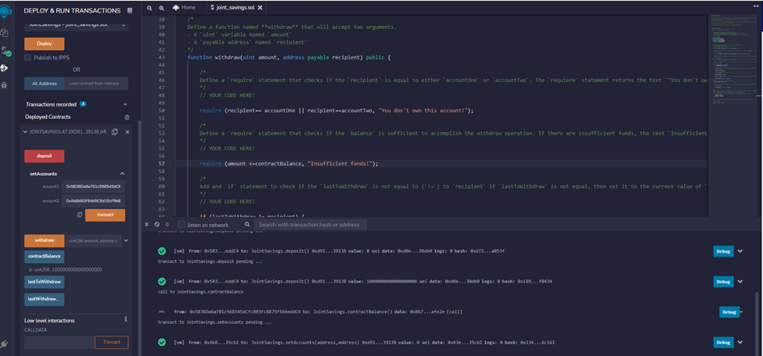Image resolution: width=763 pixels, height=356 pixels.
Task: Collapse the setAccounts function parameters
Action: pos(122,174)
